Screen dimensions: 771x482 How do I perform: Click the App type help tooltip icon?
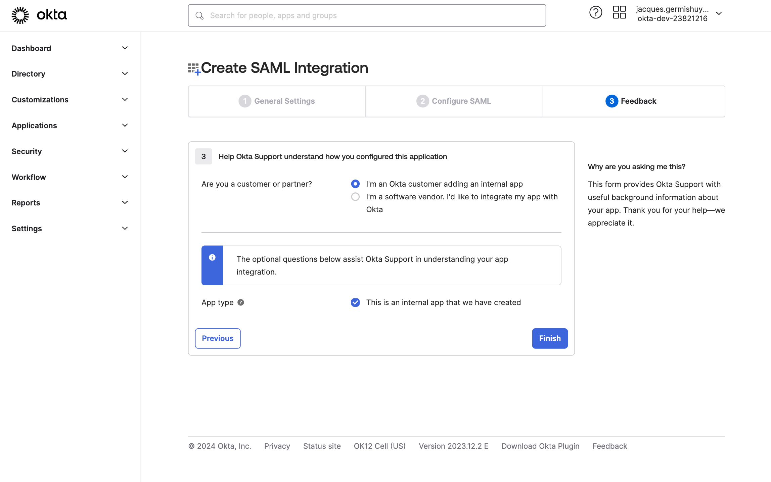(241, 302)
